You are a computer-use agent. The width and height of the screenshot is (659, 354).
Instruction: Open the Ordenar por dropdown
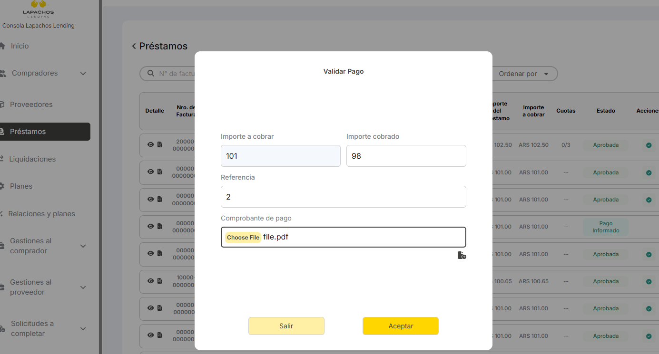523,74
